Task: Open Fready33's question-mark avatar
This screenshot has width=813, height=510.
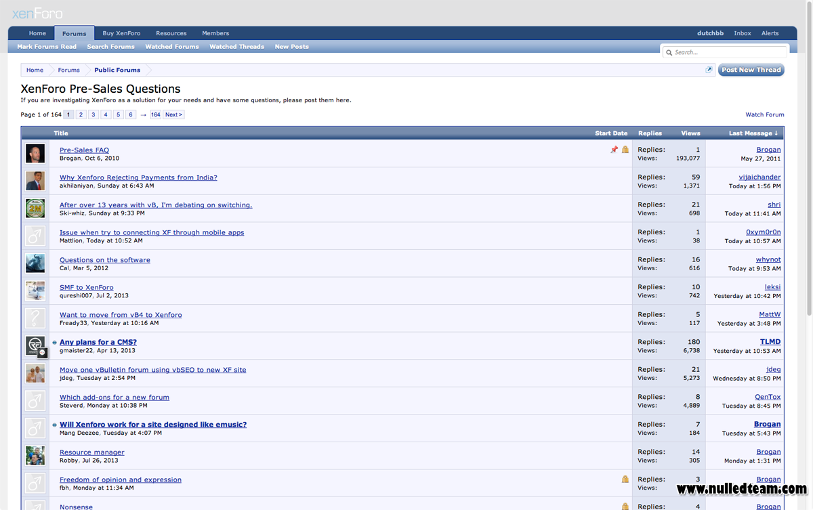Action: 35,318
